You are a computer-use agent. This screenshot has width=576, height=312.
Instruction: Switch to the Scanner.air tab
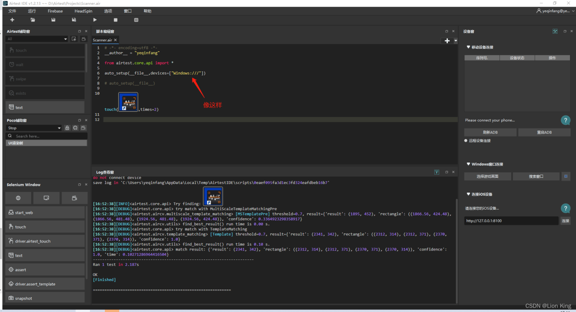(103, 40)
